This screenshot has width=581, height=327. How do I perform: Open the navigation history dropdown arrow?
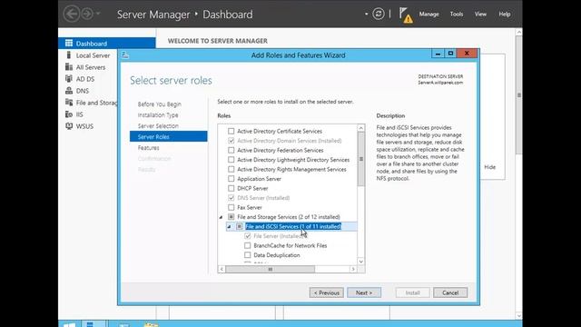pyautogui.click(x=98, y=14)
